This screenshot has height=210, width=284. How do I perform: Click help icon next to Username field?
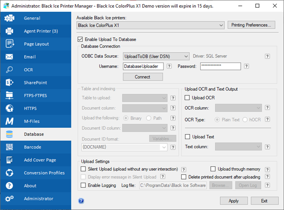(x=169, y=66)
